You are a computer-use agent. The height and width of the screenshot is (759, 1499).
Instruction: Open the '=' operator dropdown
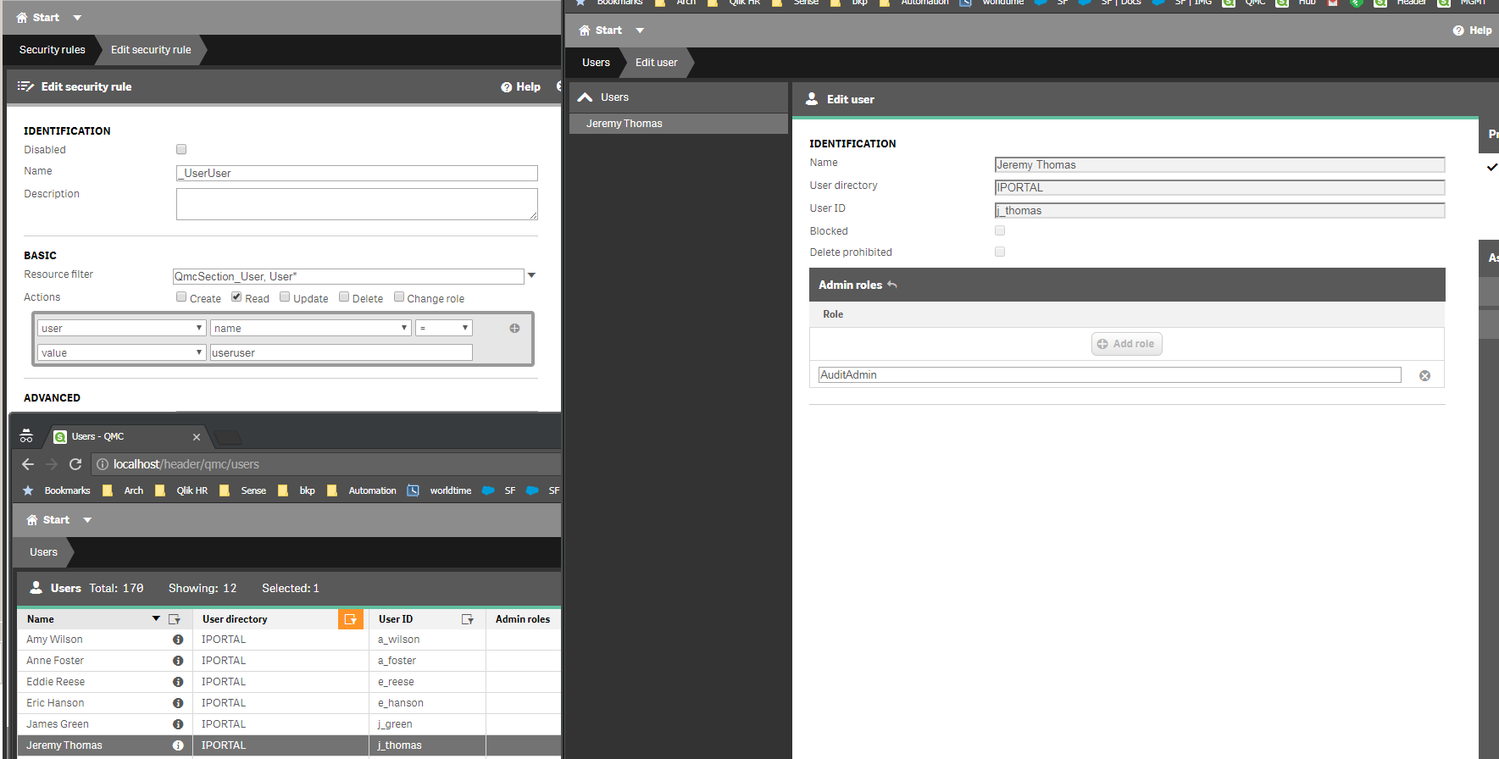pos(444,328)
